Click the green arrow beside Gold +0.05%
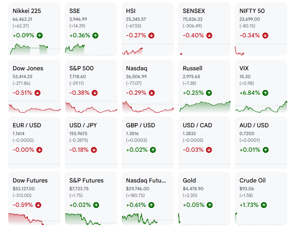 210,205
